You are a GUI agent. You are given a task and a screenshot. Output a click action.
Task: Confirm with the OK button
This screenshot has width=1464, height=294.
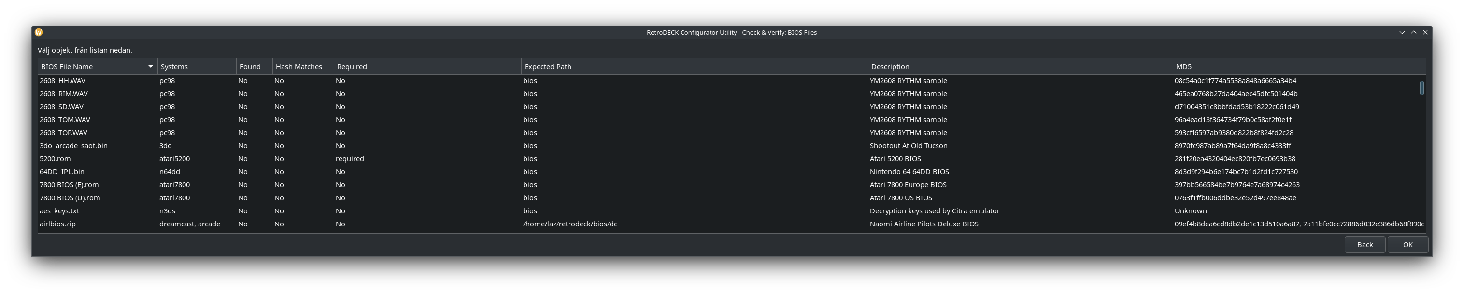pos(1407,245)
